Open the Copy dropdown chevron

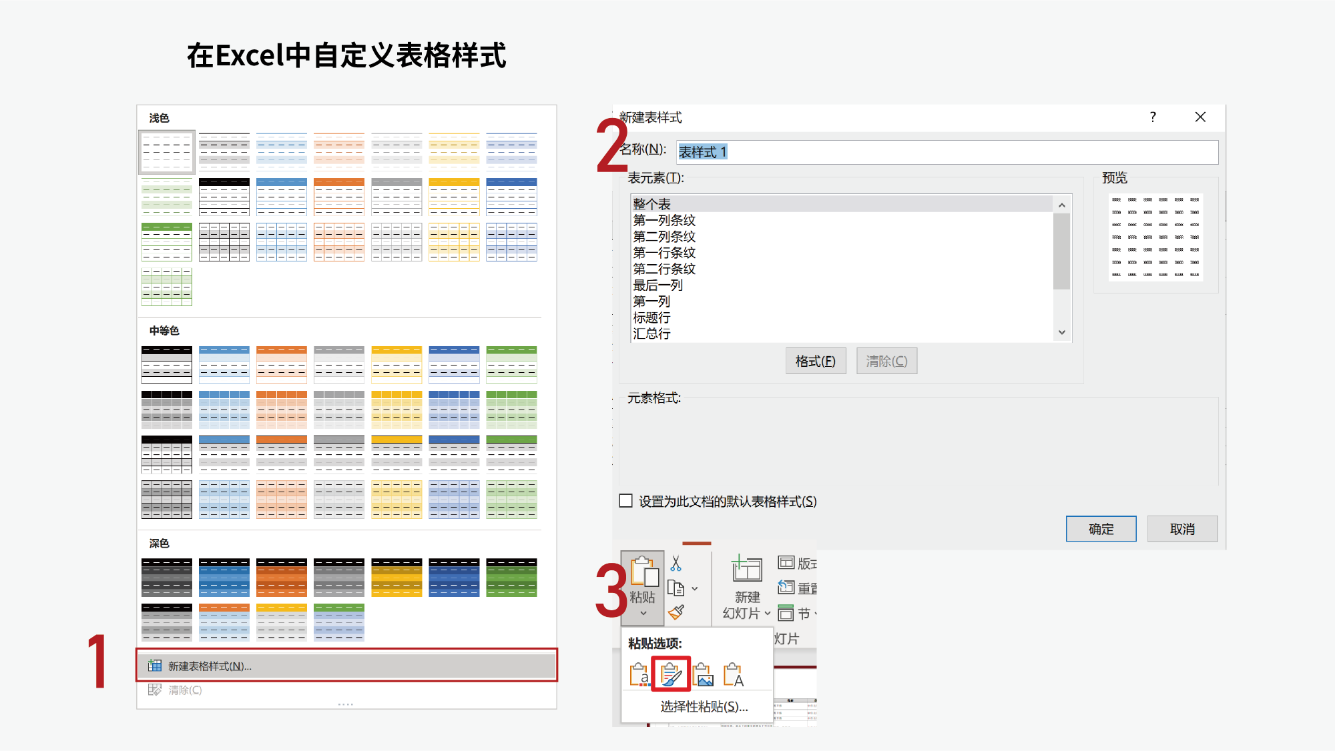point(695,588)
